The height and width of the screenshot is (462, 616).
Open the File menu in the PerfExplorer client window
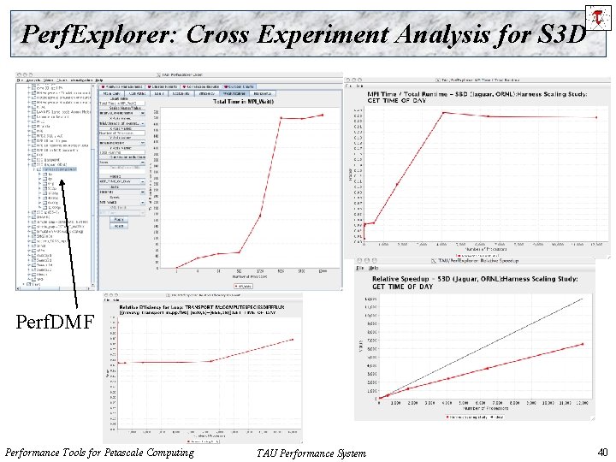pos(20,80)
